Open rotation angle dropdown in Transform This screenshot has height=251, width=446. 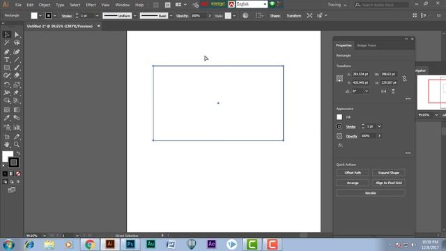pyautogui.click(x=367, y=91)
